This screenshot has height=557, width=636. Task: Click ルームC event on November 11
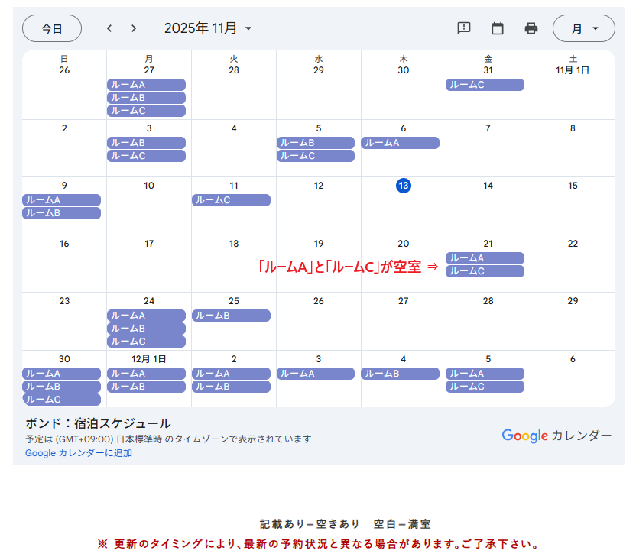click(x=231, y=200)
